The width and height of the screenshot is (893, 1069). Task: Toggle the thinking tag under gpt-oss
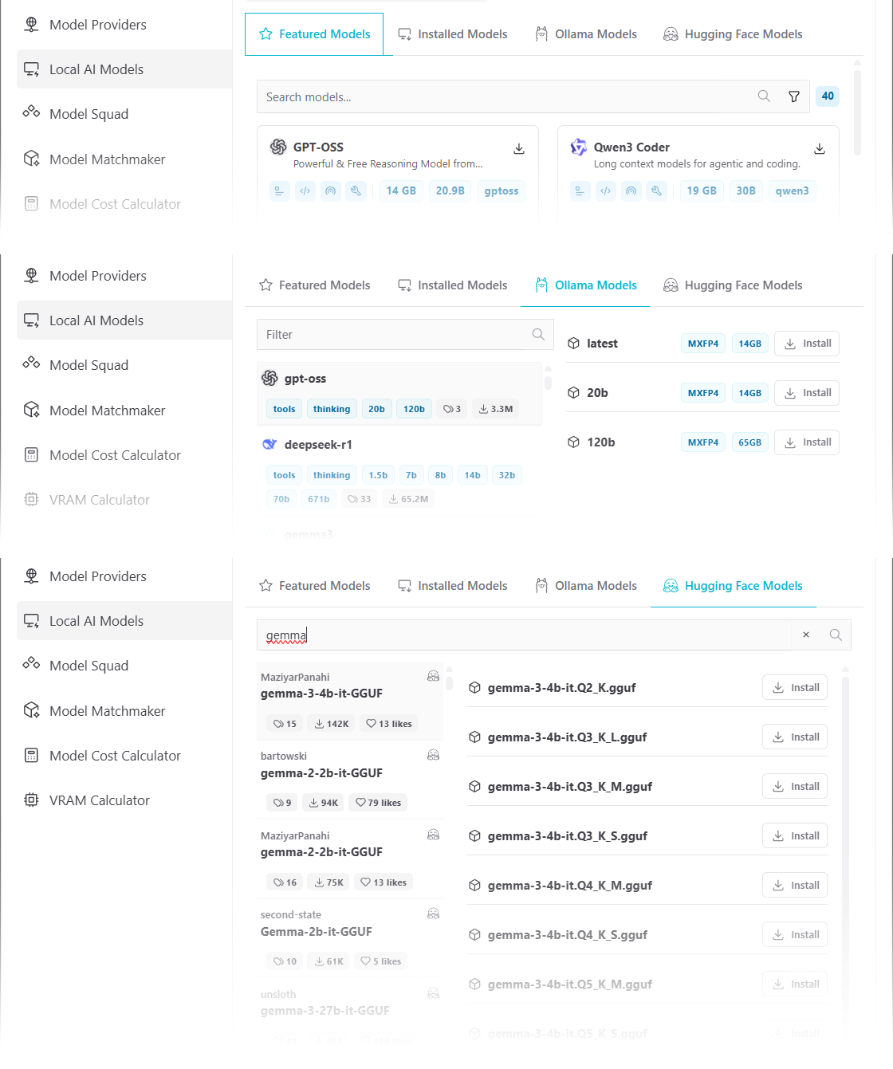pyautogui.click(x=331, y=409)
